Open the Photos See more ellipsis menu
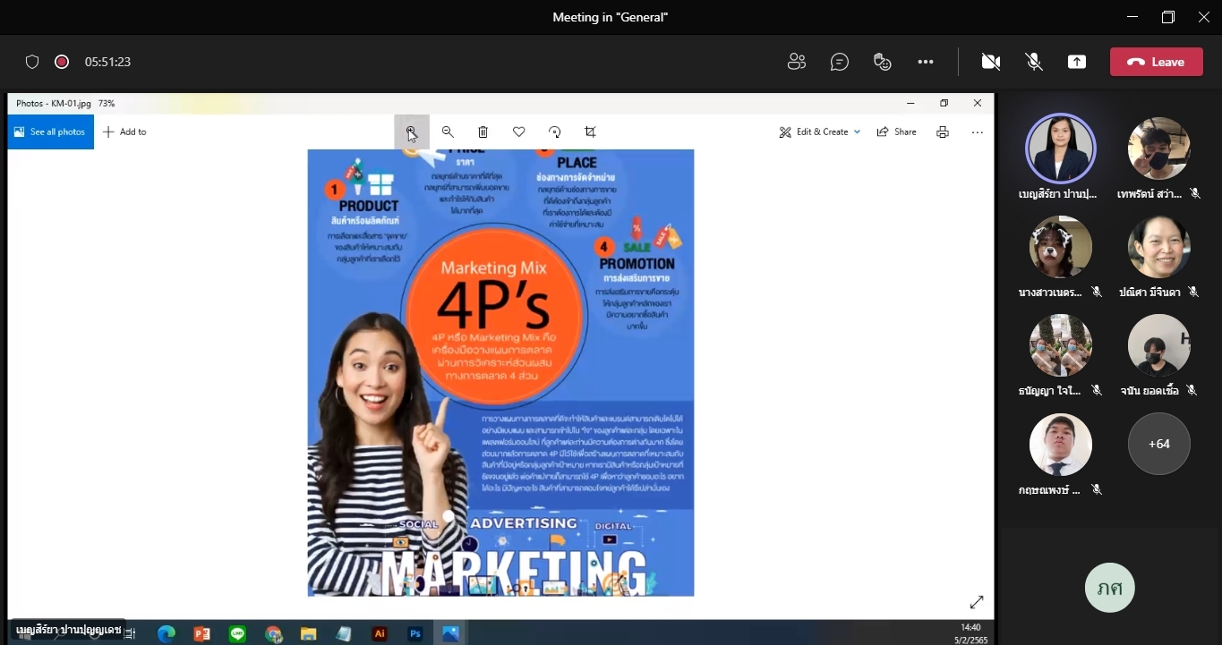The height and width of the screenshot is (645, 1222). [978, 132]
